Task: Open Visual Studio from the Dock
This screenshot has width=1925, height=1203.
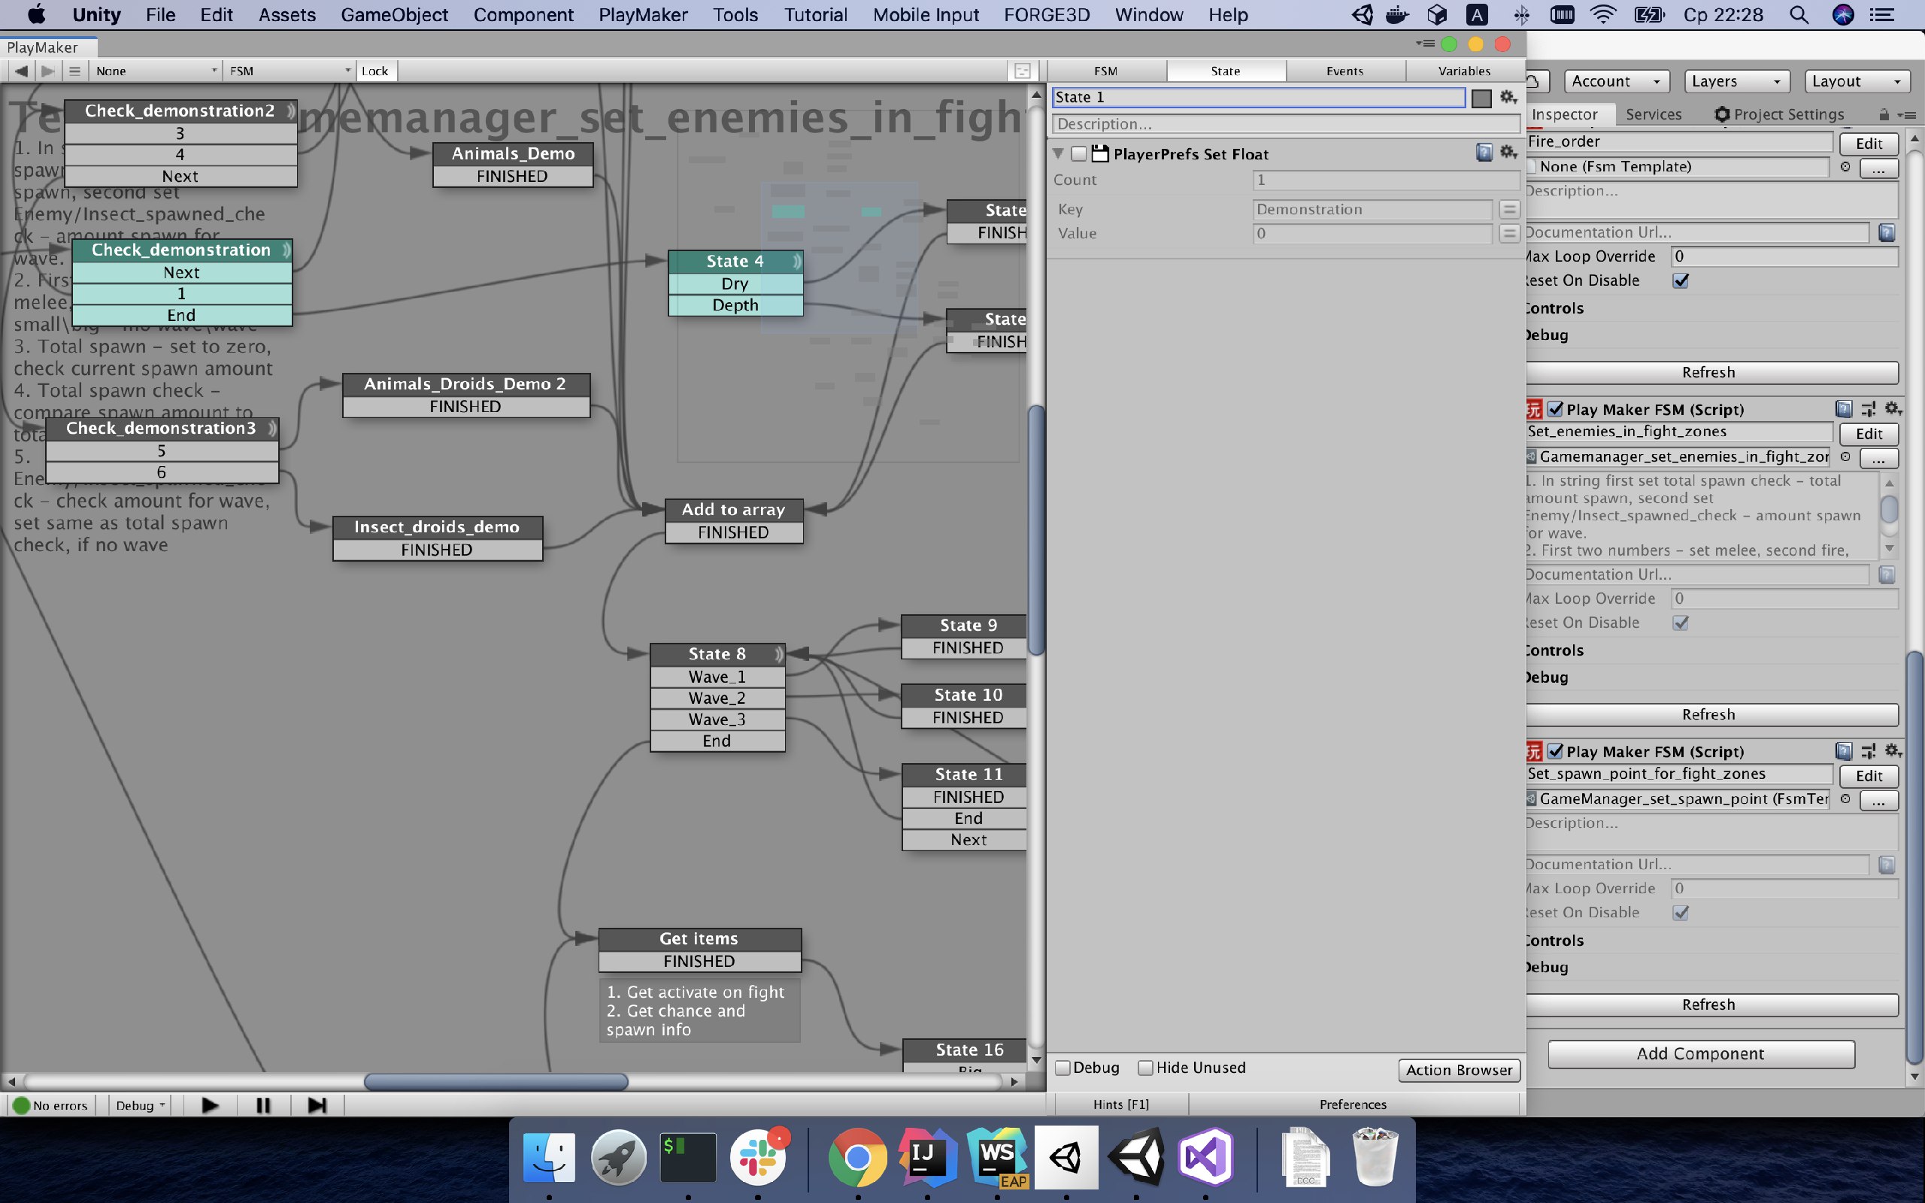Action: coord(1205,1157)
